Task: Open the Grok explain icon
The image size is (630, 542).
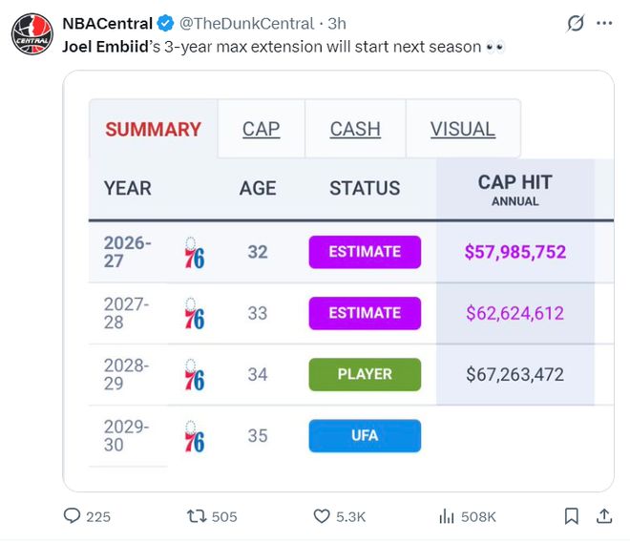Action: pyautogui.click(x=576, y=23)
